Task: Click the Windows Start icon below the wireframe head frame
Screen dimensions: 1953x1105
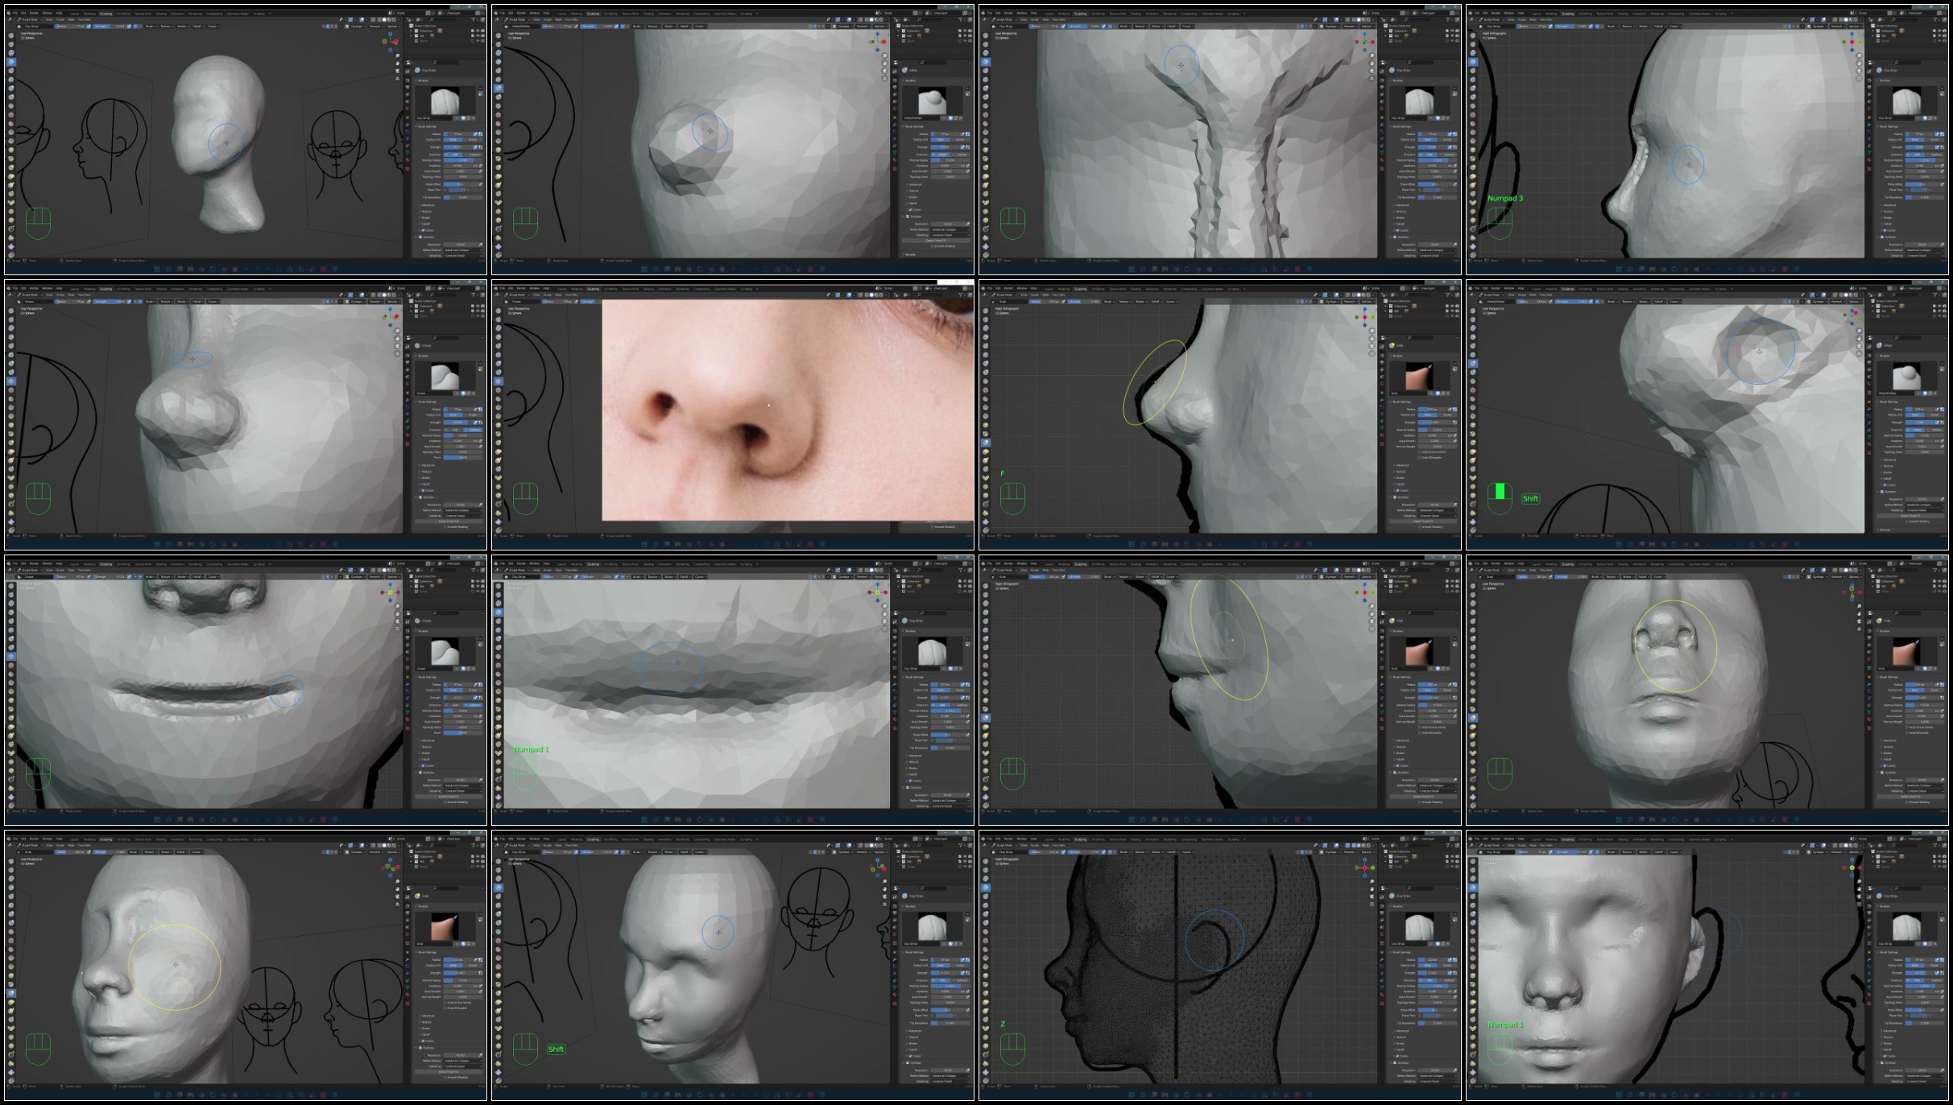Action: click(x=1132, y=1095)
